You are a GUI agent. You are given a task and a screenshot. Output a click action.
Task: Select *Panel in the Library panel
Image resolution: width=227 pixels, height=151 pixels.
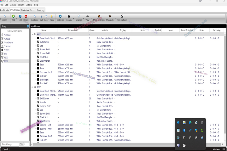pyautogui.click(x=7, y=50)
